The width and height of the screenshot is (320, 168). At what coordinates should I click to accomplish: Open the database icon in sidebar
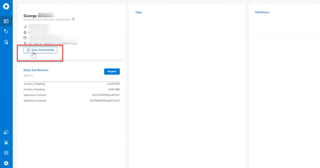pyautogui.click(x=6, y=153)
